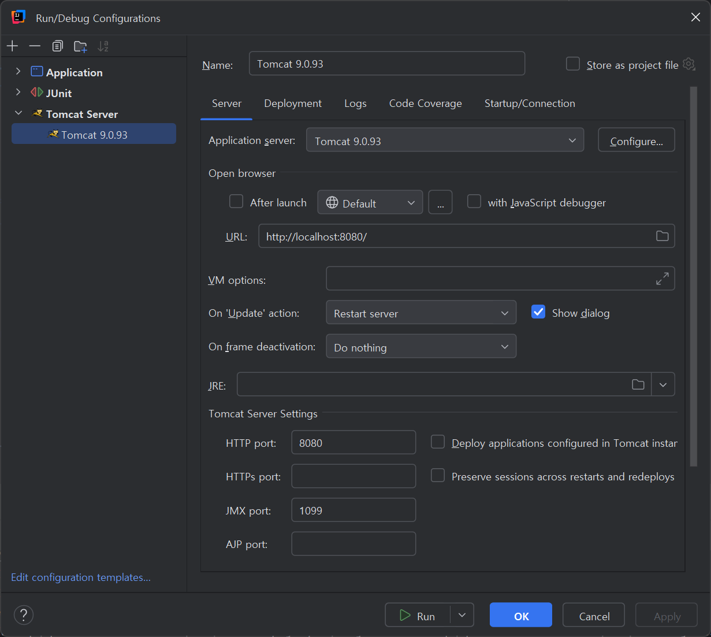This screenshot has height=637, width=711.
Task: Expand the VM options field
Action: click(662, 279)
